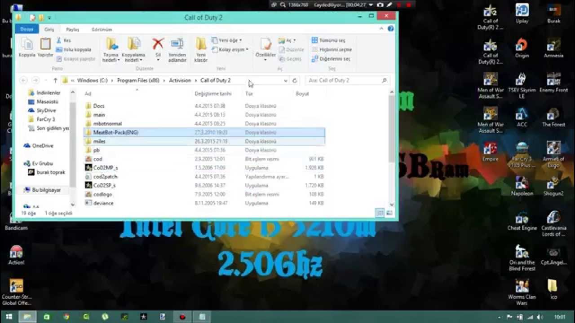Select the mbotnormal folder
The height and width of the screenshot is (323, 575).
pos(204,123)
